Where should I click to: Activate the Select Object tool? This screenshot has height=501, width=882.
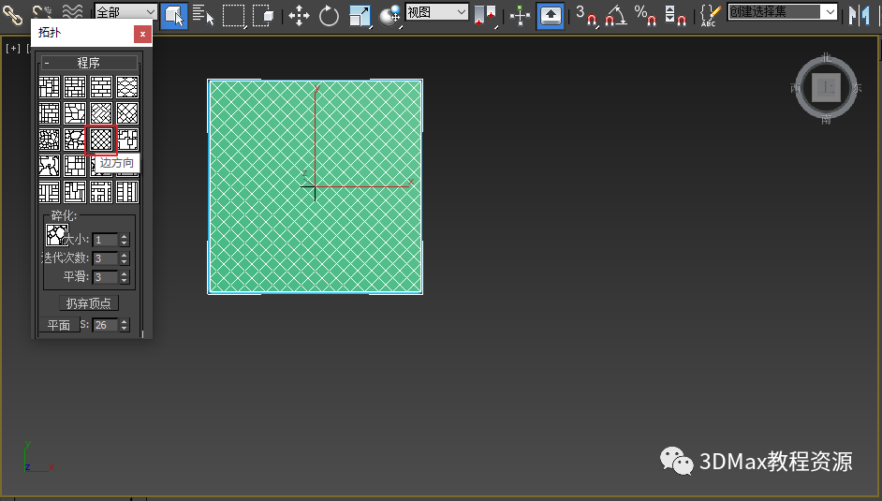174,15
